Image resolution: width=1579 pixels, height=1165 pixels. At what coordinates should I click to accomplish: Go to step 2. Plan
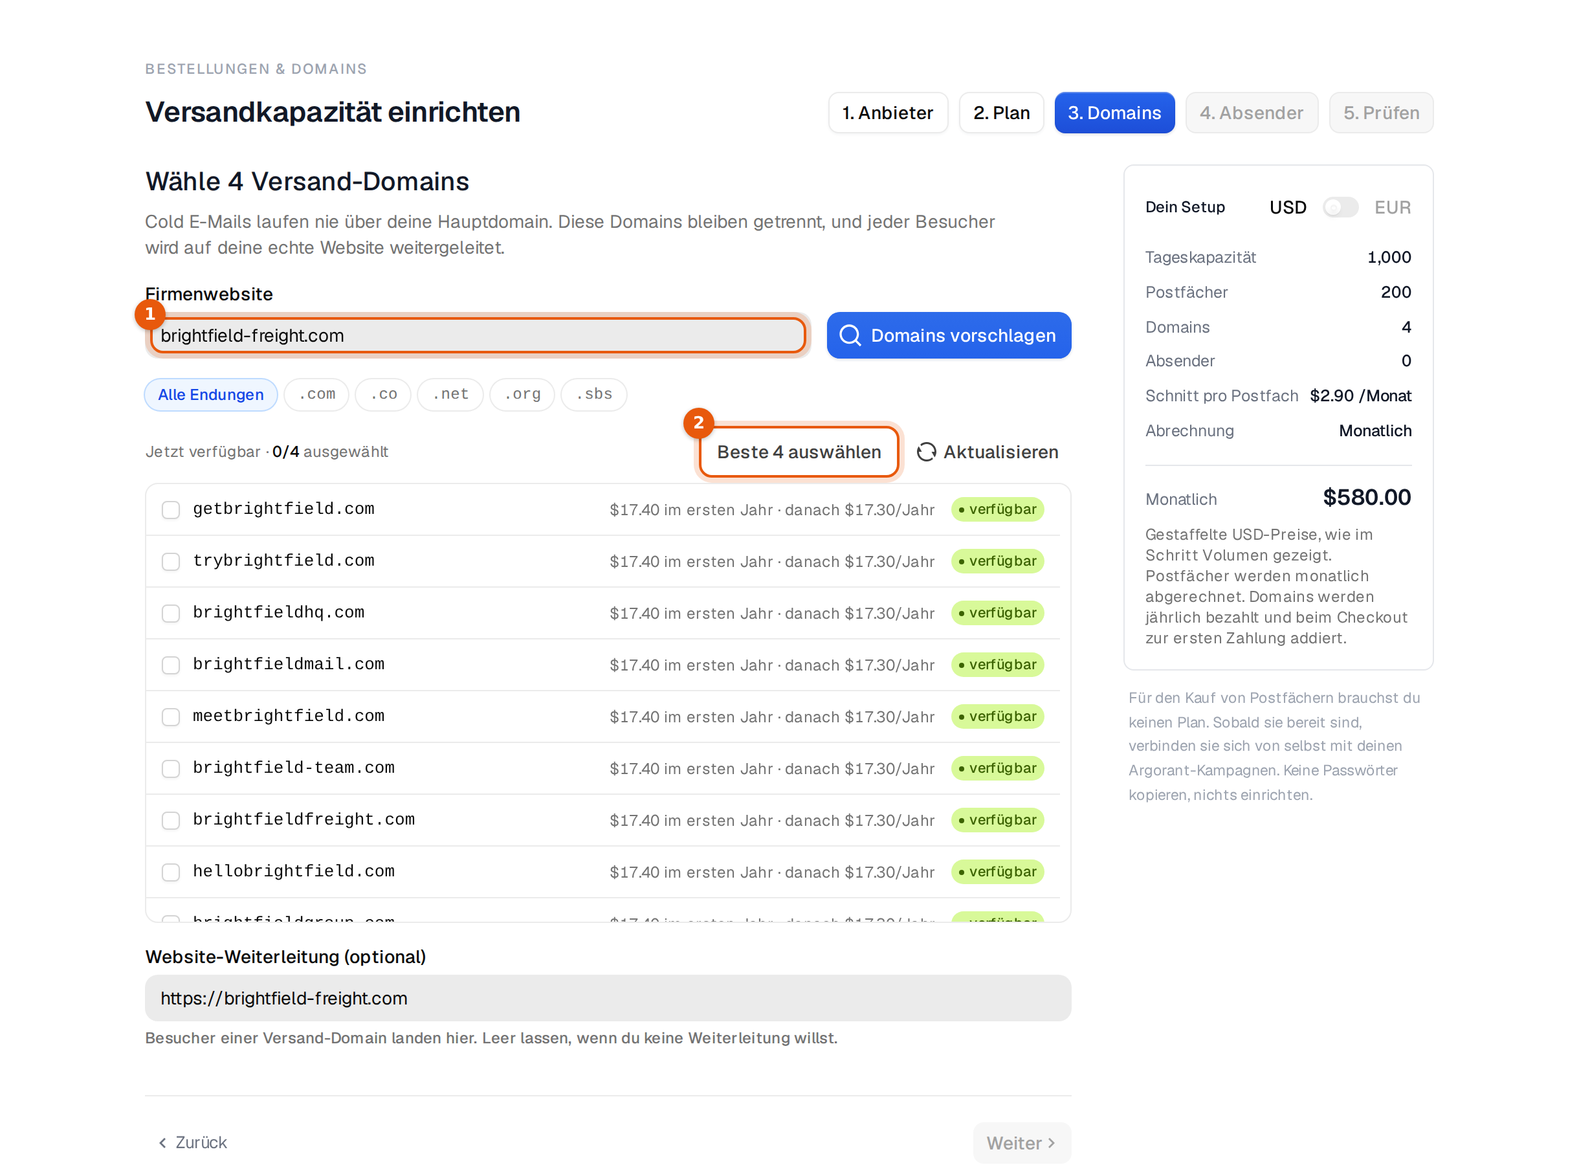tap(1001, 113)
